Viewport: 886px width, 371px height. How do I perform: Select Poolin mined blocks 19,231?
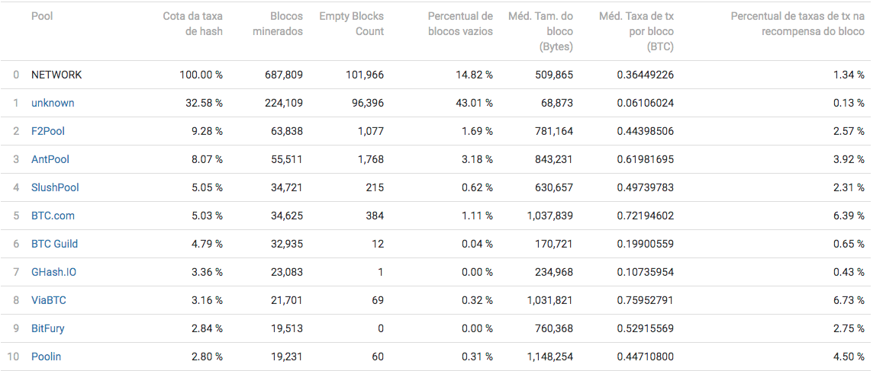tap(287, 357)
